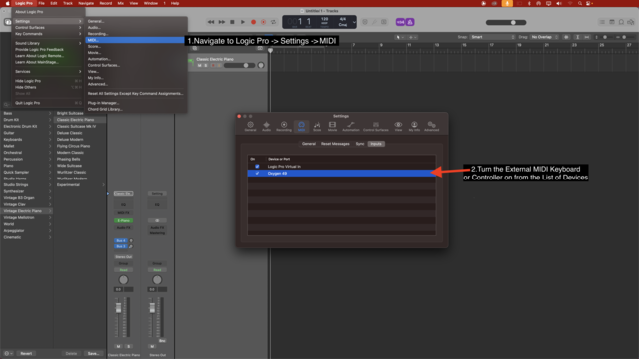This screenshot has height=359, width=639.
Task: Open the My Info settings pane icon
Action: (x=414, y=126)
